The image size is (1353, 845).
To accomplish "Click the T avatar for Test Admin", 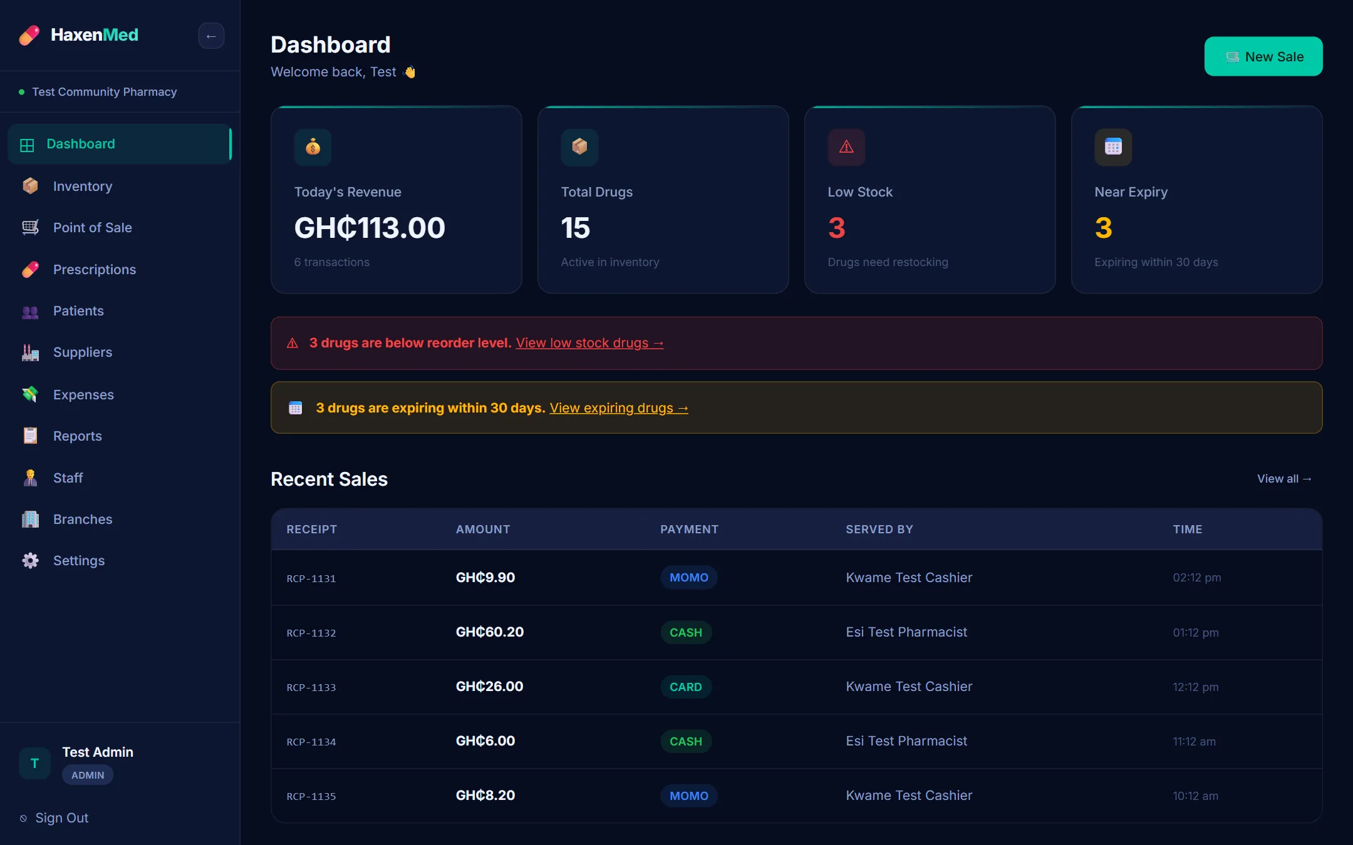I will (x=34, y=763).
